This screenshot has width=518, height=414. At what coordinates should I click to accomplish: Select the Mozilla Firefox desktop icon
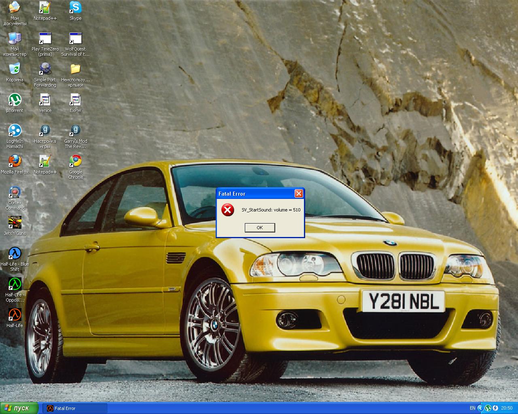coord(15,165)
